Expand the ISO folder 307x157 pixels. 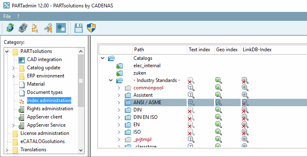(x=119, y=132)
